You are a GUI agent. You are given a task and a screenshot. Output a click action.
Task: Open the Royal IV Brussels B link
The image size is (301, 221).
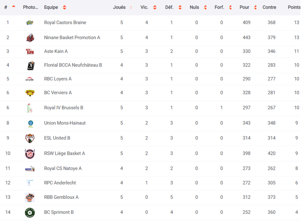(x=63, y=108)
